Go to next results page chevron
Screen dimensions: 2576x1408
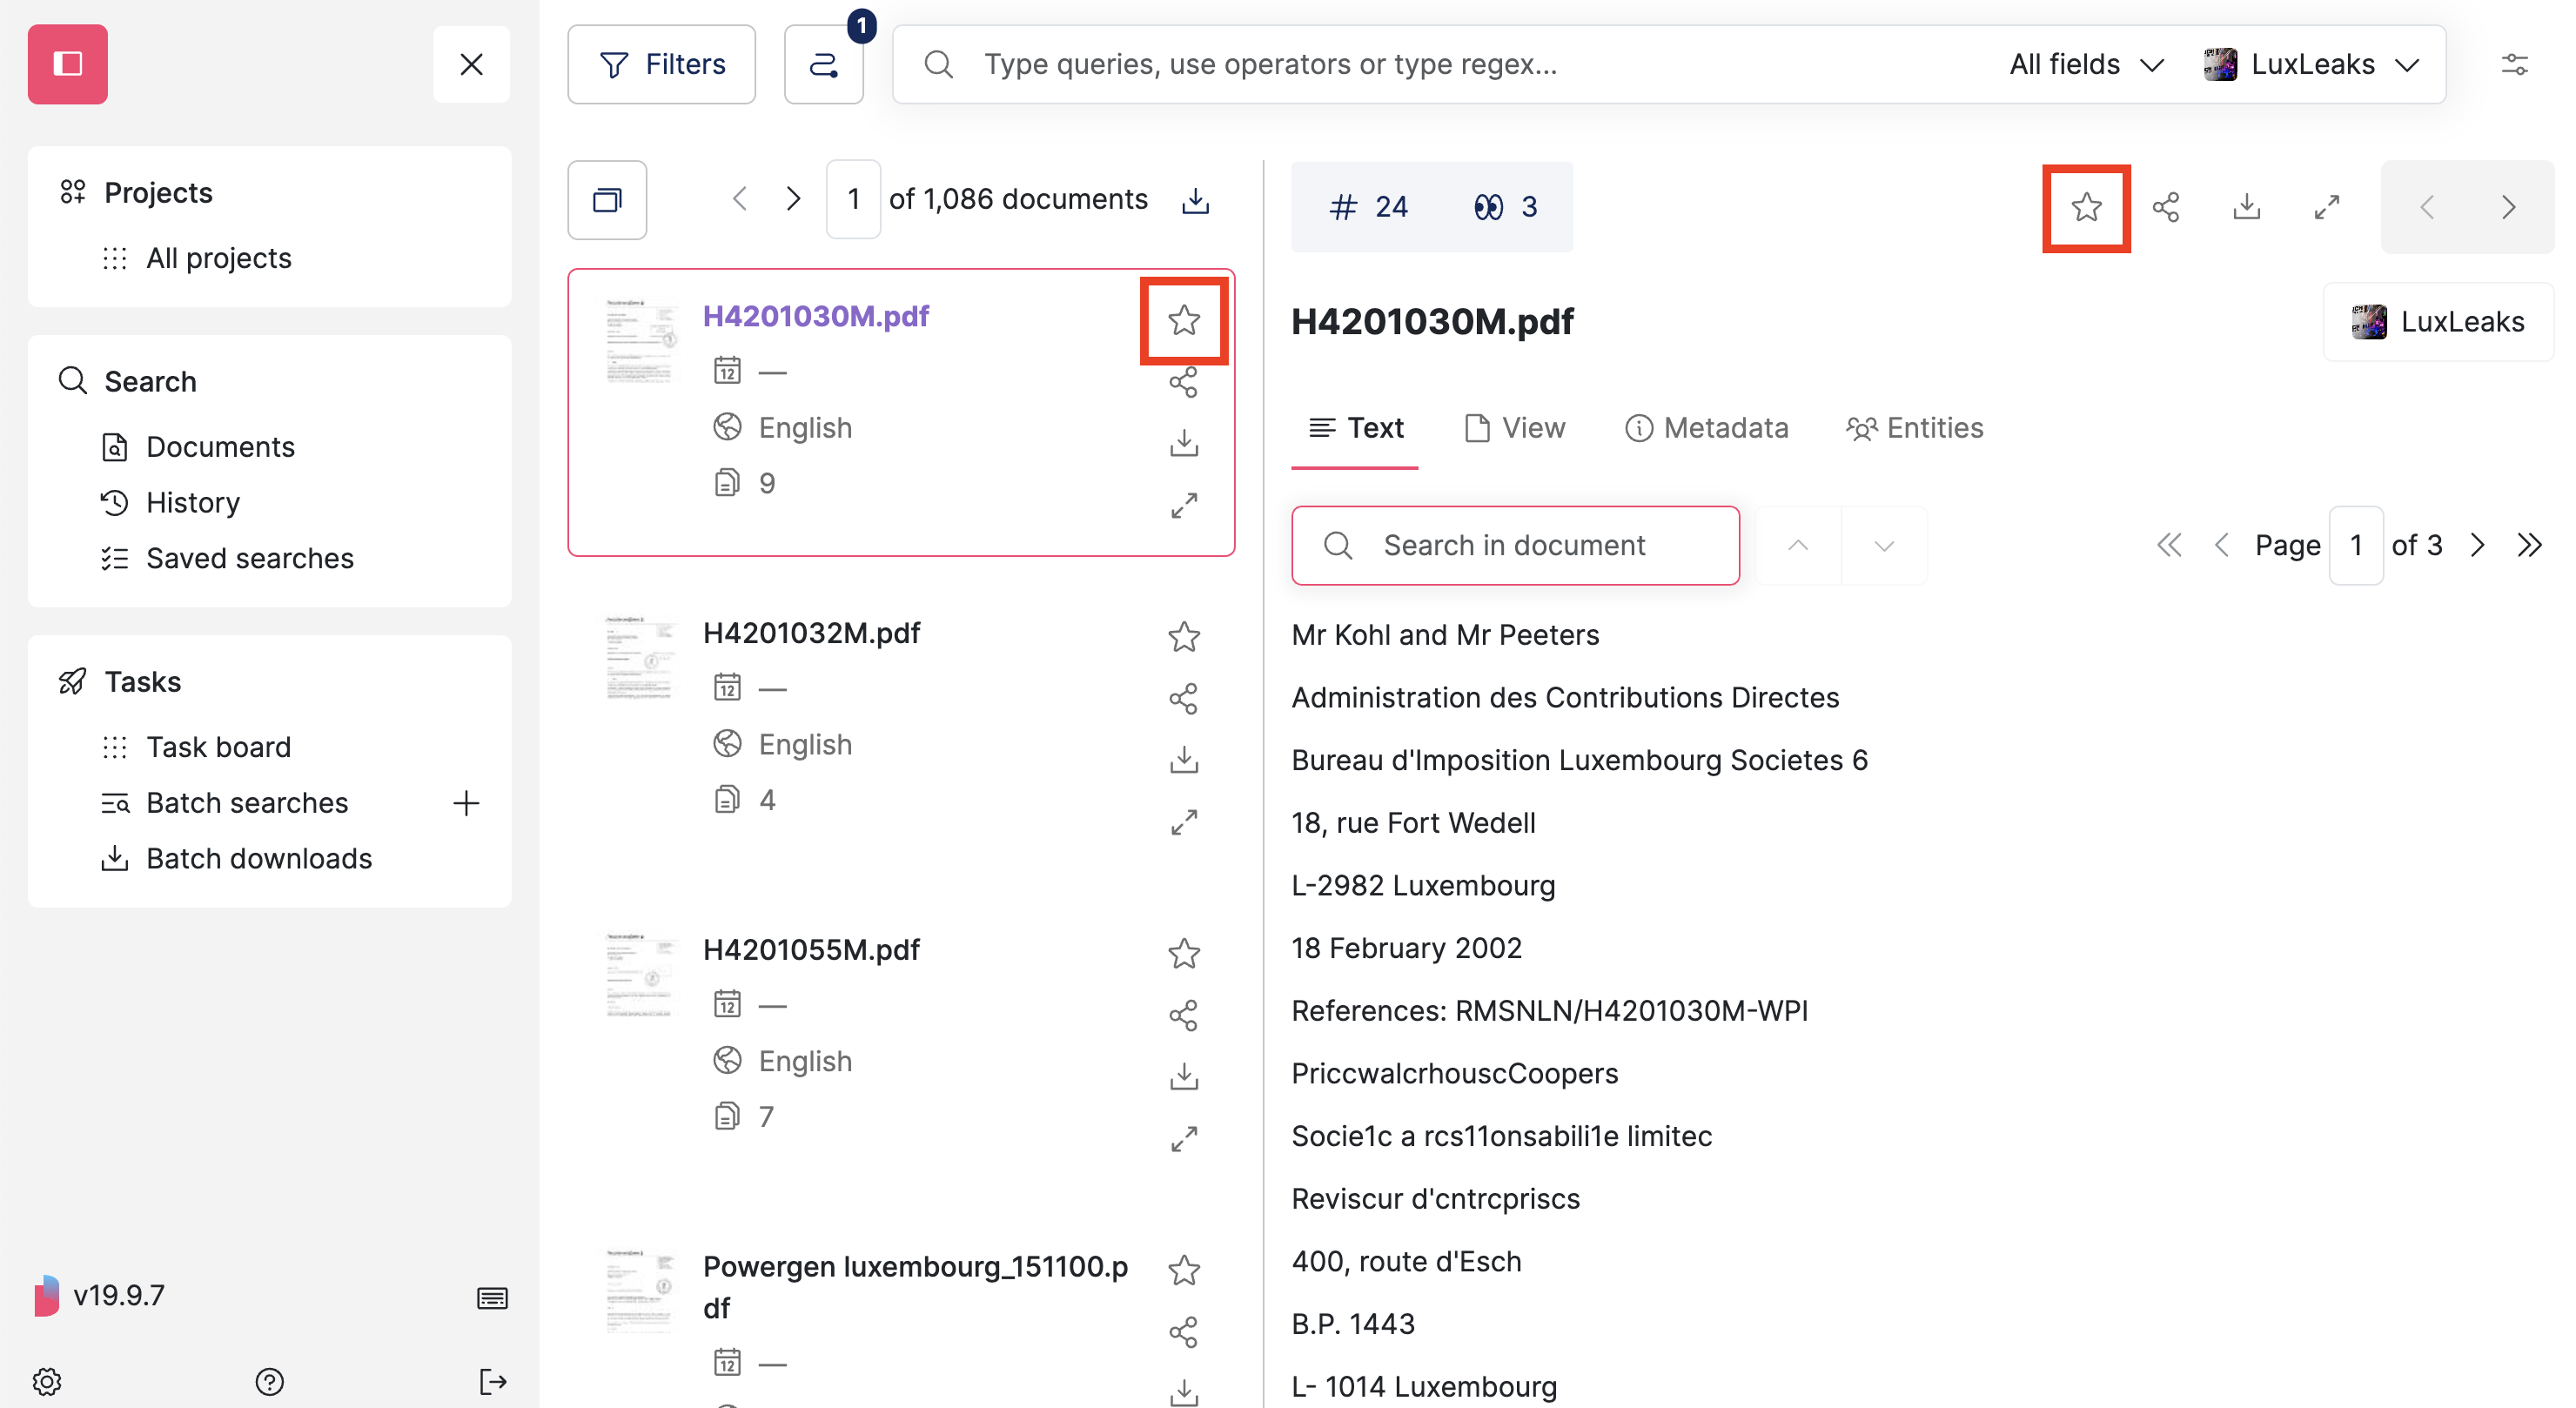(x=793, y=199)
